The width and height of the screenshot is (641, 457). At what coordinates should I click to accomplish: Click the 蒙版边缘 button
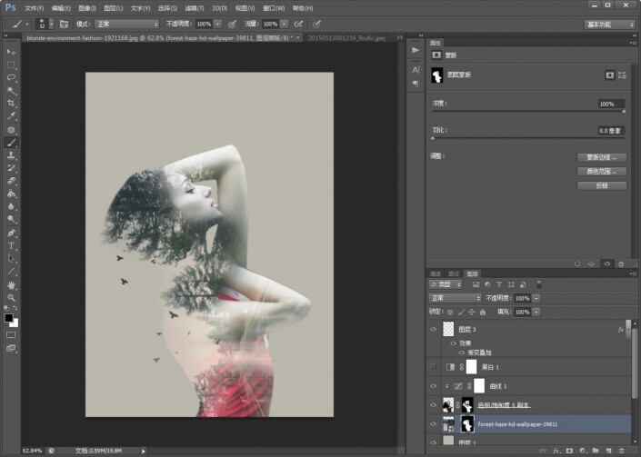click(x=601, y=157)
